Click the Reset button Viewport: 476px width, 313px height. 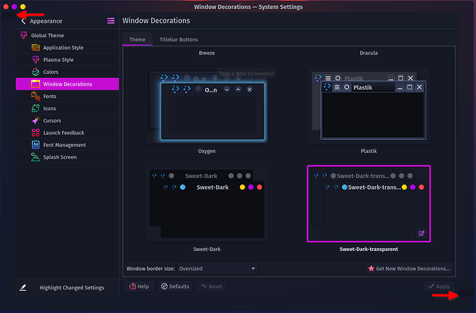211,286
